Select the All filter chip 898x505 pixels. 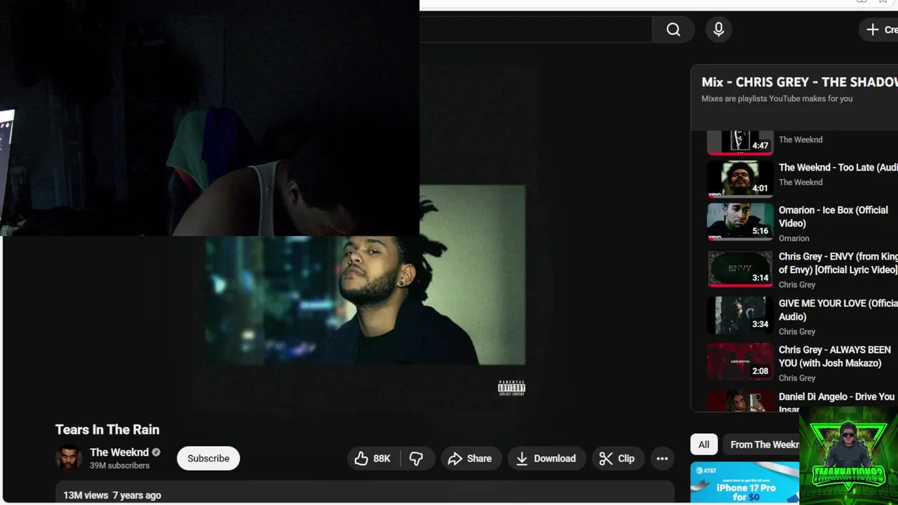(x=704, y=445)
